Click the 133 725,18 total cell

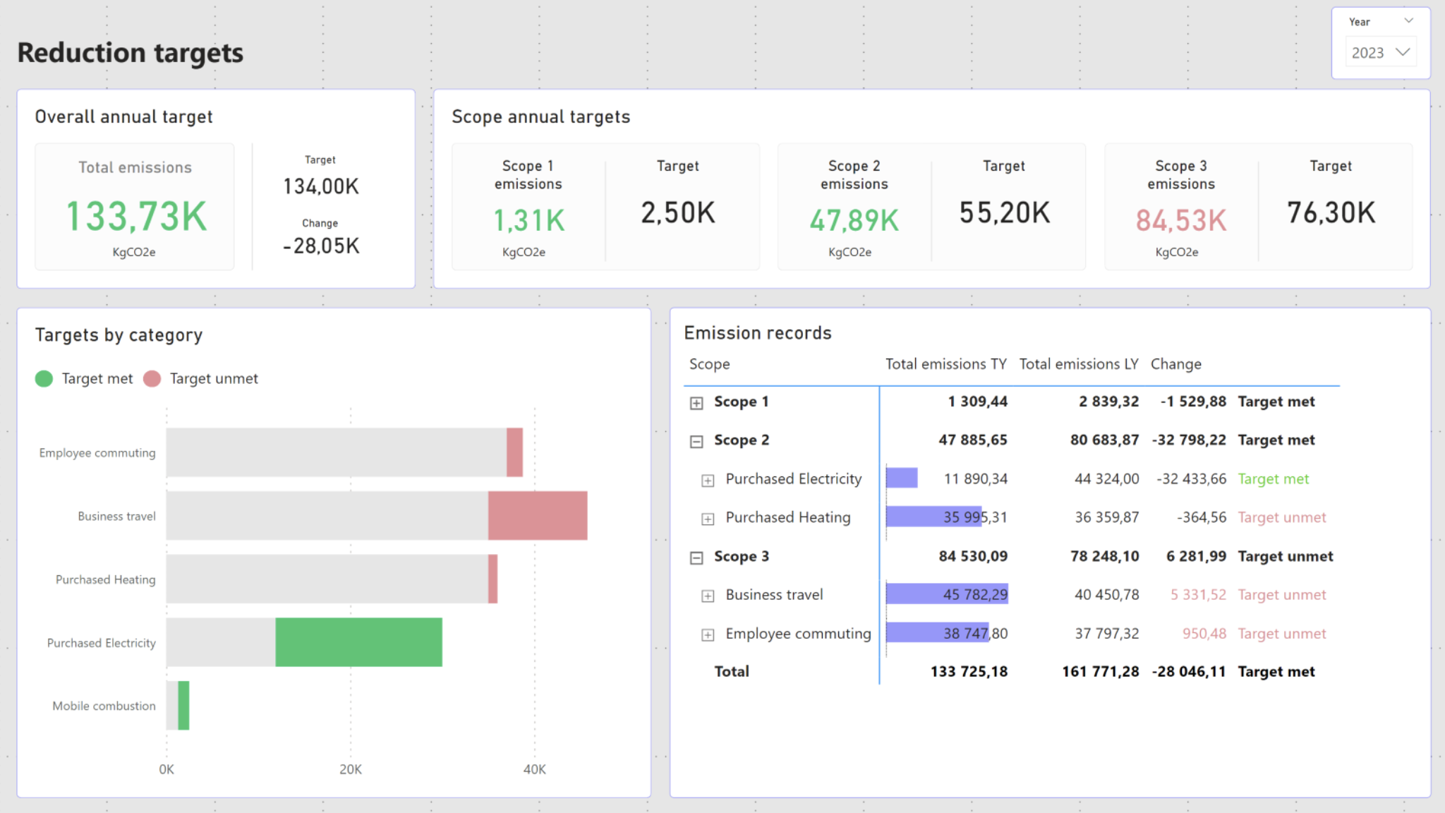969,671
